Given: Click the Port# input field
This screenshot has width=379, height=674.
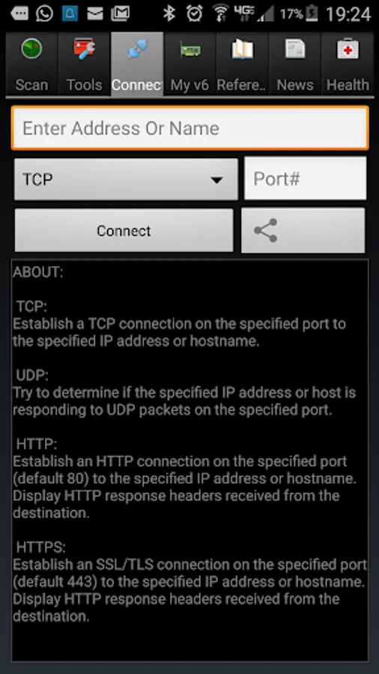Looking at the screenshot, I should 306,178.
